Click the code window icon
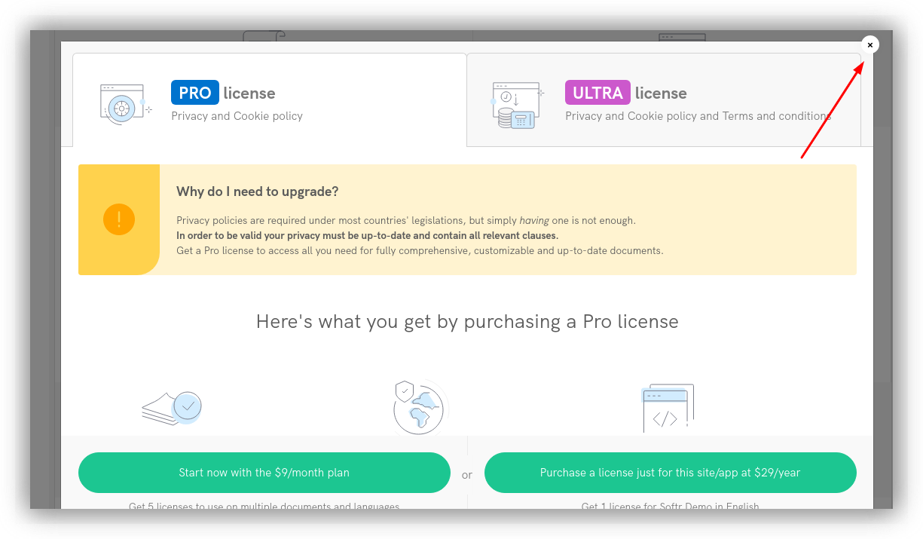This screenshot has height=539, width=923. click(x=668, y=408)
